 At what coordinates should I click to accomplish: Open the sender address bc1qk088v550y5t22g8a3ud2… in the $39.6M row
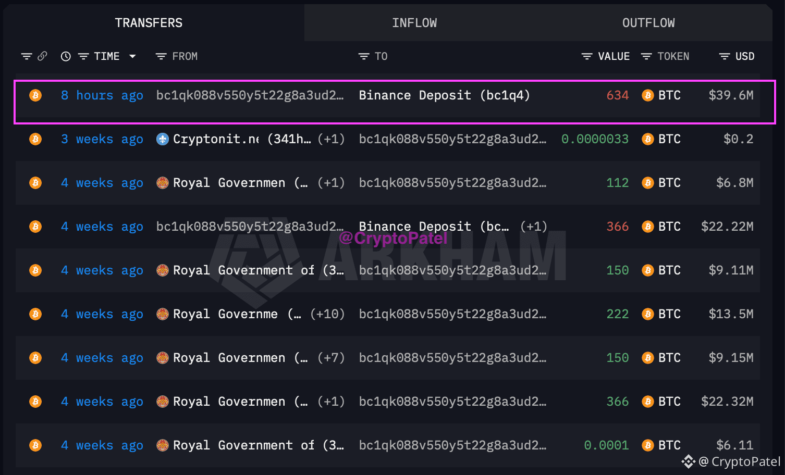[x=250, y=95]
